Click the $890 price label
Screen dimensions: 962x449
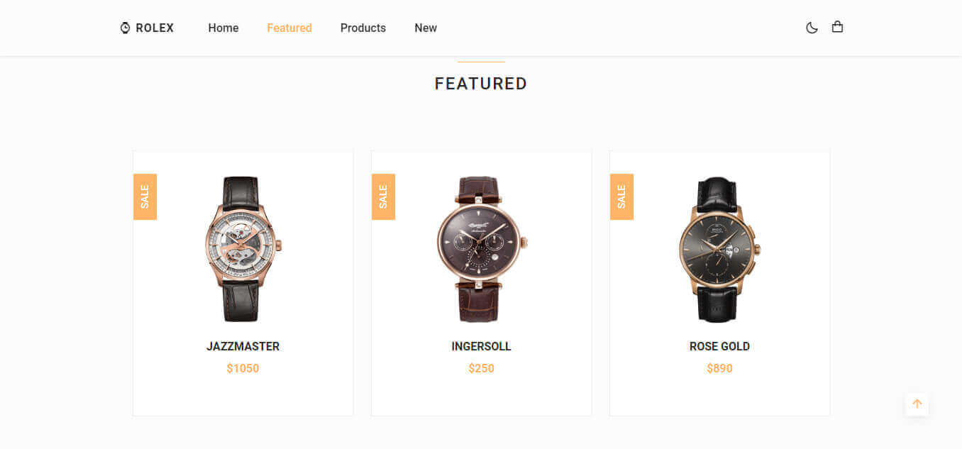click(719, 368)
